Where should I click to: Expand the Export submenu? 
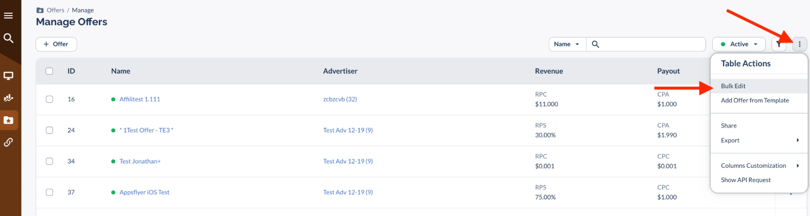coord(759,141)
